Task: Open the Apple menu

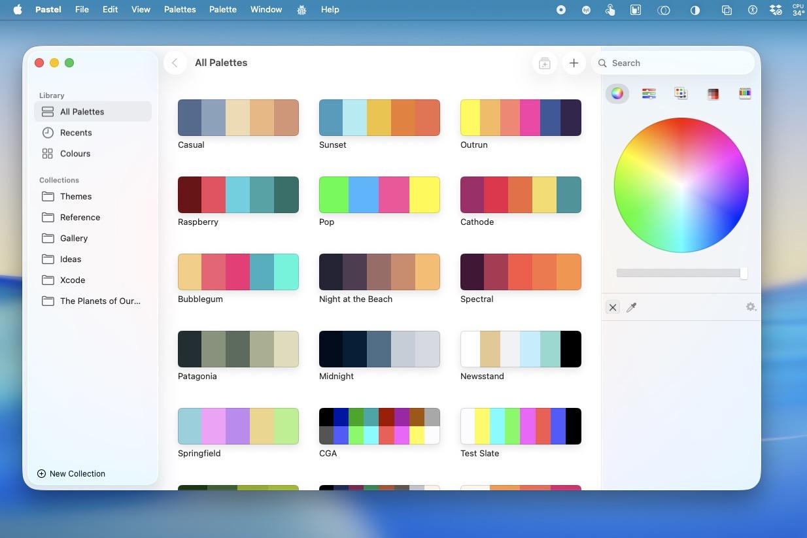Action: pyautogui.click(x=18, y=10)
